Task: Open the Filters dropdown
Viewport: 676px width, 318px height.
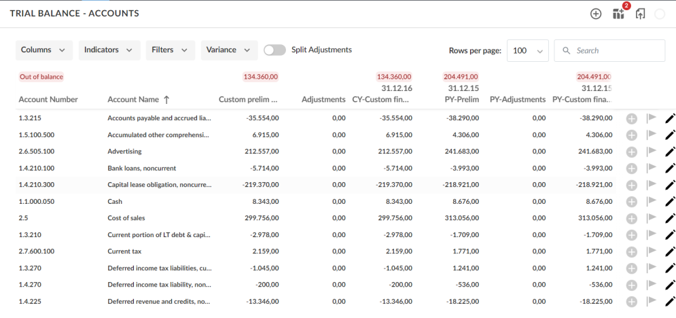Action: (170, 50)
